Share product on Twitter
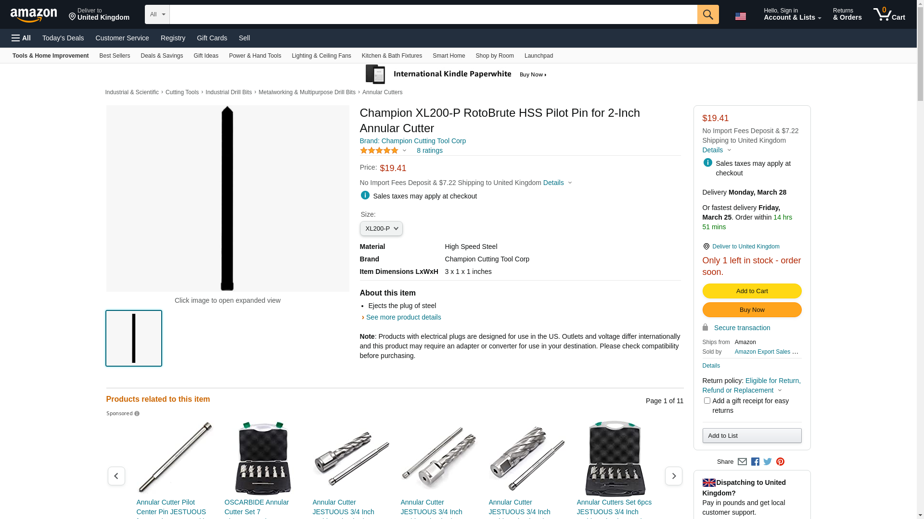This screenshot has height=519, width=924. pyautogui.click(x=768, y=462)
